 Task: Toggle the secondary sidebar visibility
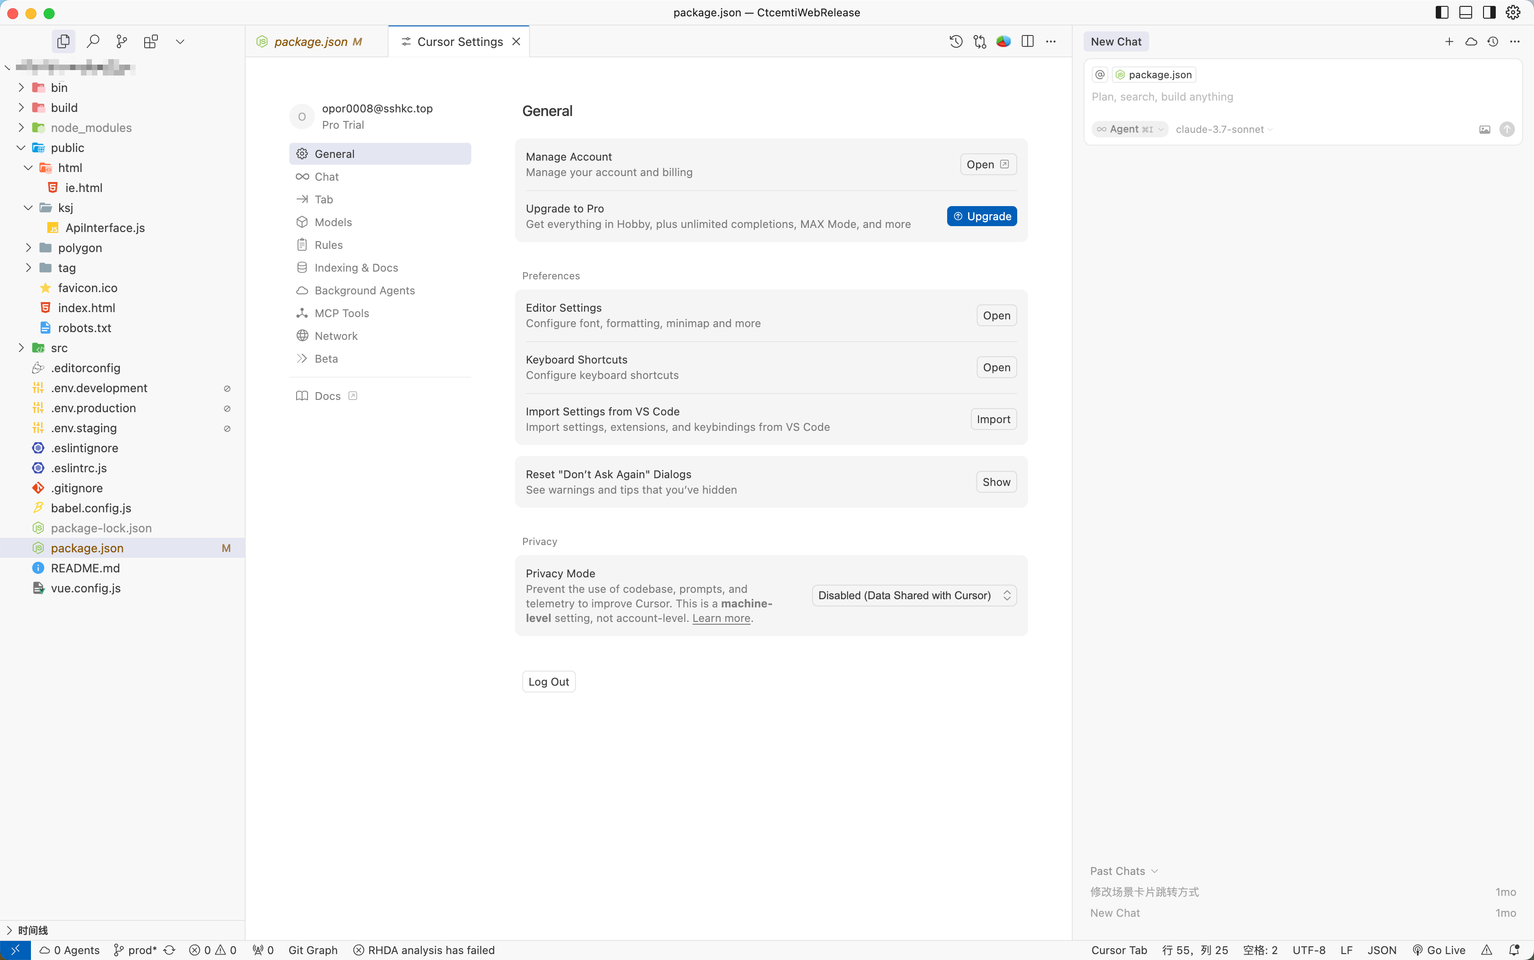pyautogui.click(x=1489, y=12)
